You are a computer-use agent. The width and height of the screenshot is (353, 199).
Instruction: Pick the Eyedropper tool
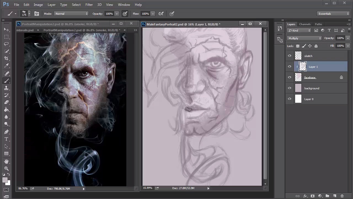(x=6, y=66)
